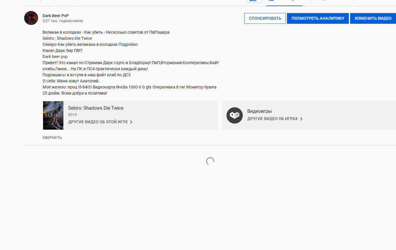Viewport: 396px width, 250px height.
Task: Click the Видеоигры gamepad icon
Action: click(235, 115)
